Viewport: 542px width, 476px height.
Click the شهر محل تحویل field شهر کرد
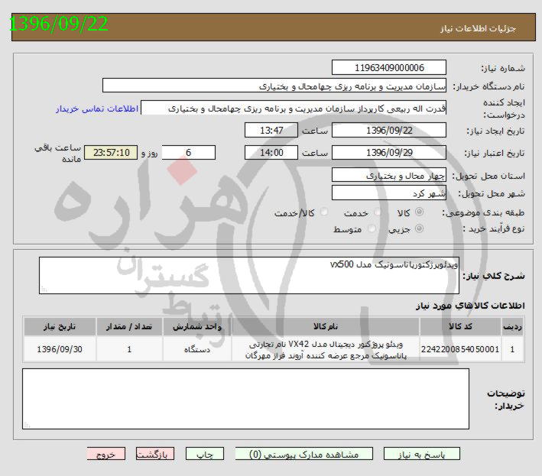pyautogui.click(x=389, y=193)
